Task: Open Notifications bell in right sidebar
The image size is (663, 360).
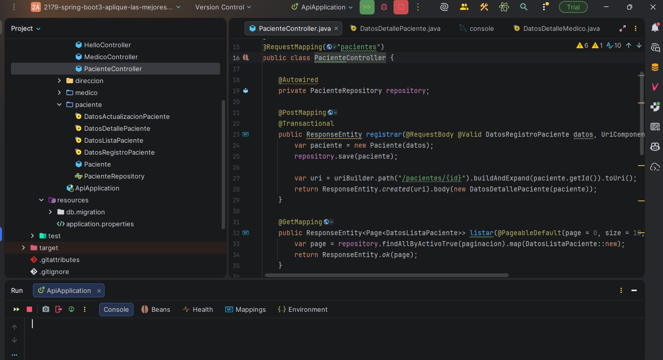Action: tap(655, 28)
